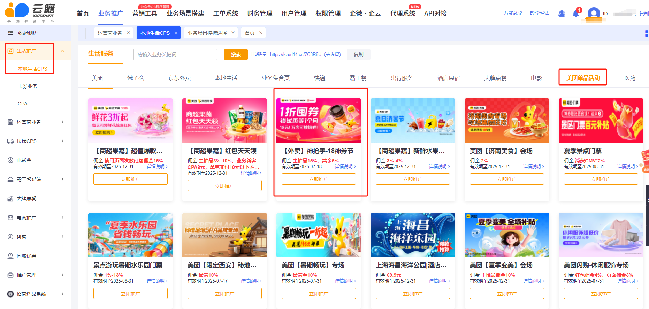Click 立即推广 for 神抢手-18神券节

(x=319, y=179)
